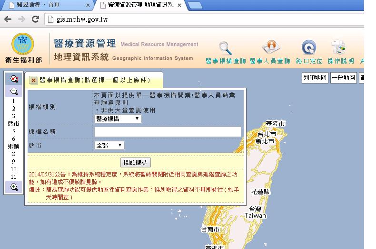Click the 醫事人員查詢 menu label
This screenshot has height=249, width=376.
(270, 61)
